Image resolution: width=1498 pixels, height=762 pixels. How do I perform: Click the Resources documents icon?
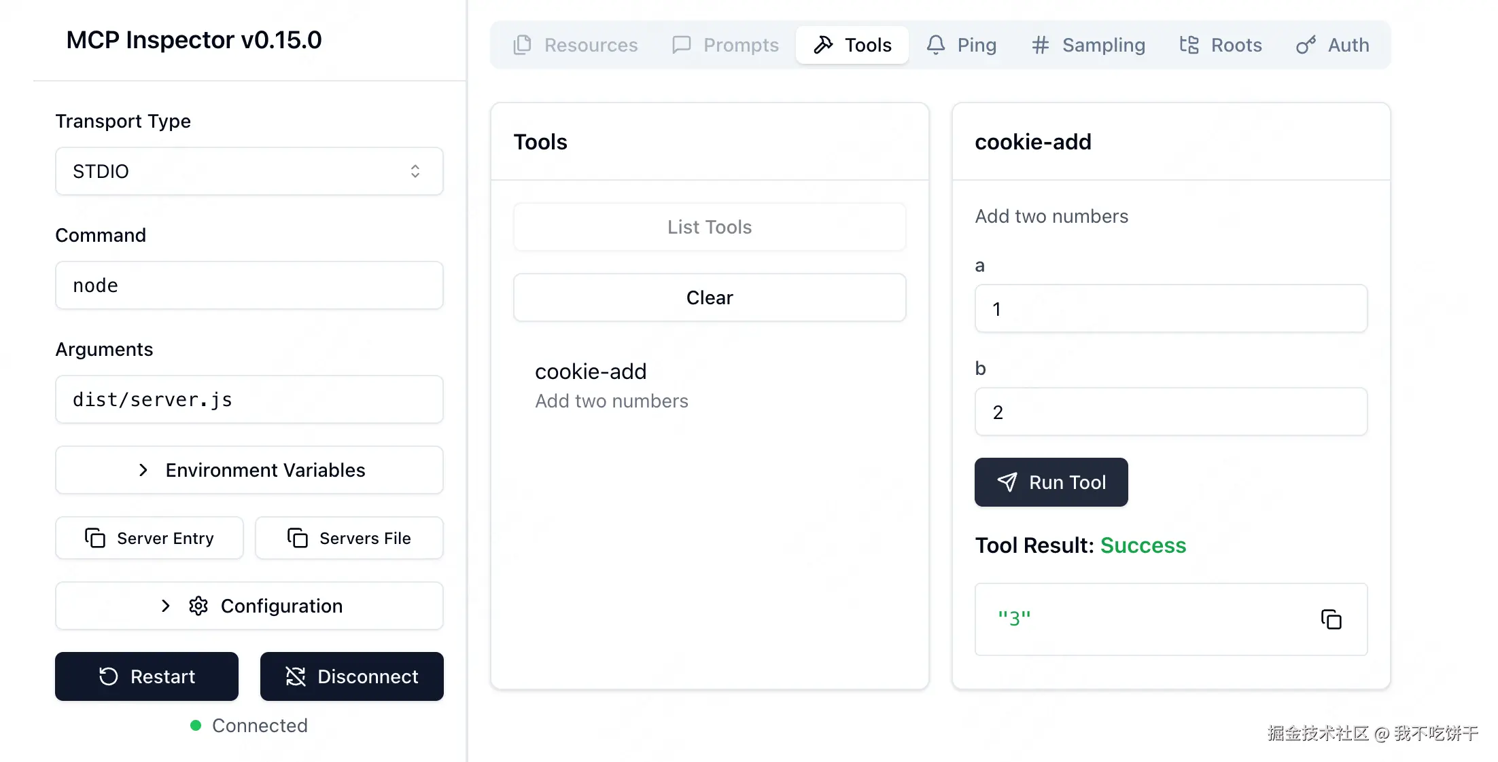522,45
